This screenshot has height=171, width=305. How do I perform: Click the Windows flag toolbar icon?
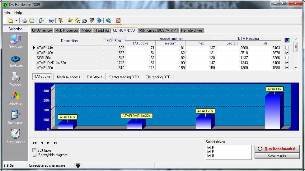70,21
